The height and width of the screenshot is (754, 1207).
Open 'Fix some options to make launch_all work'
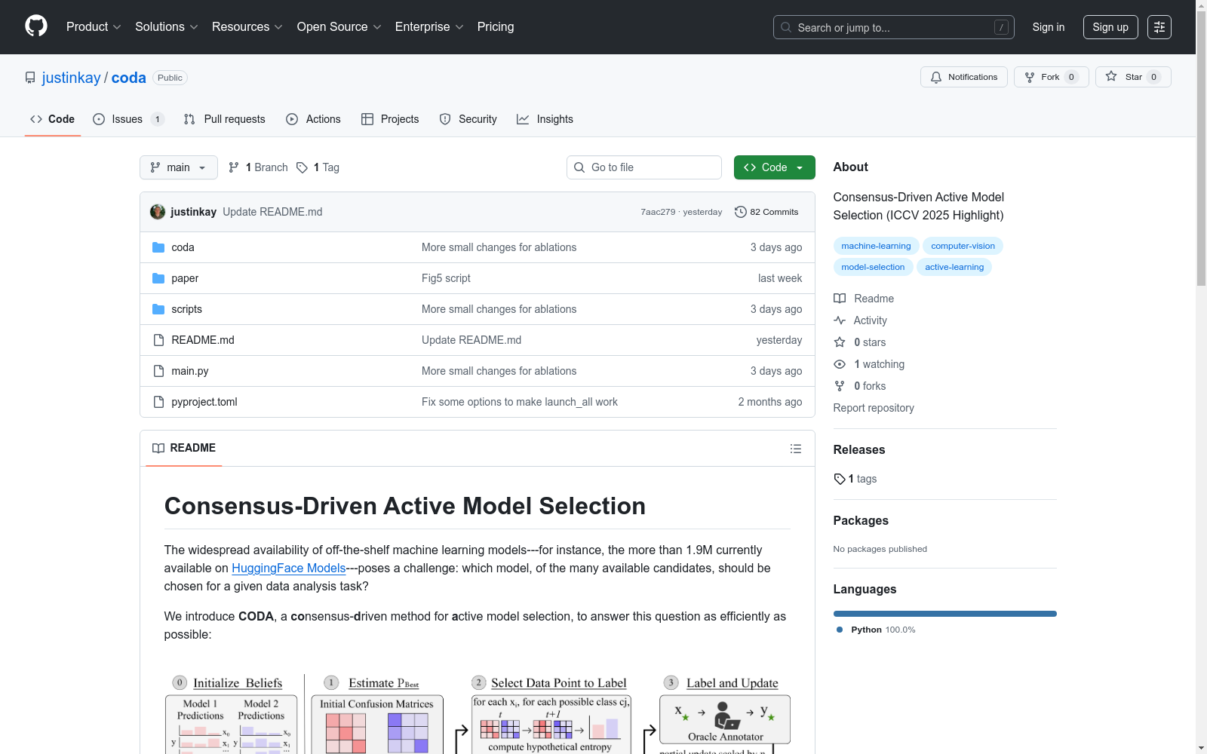pyautogui.click(x=520, y=402)
